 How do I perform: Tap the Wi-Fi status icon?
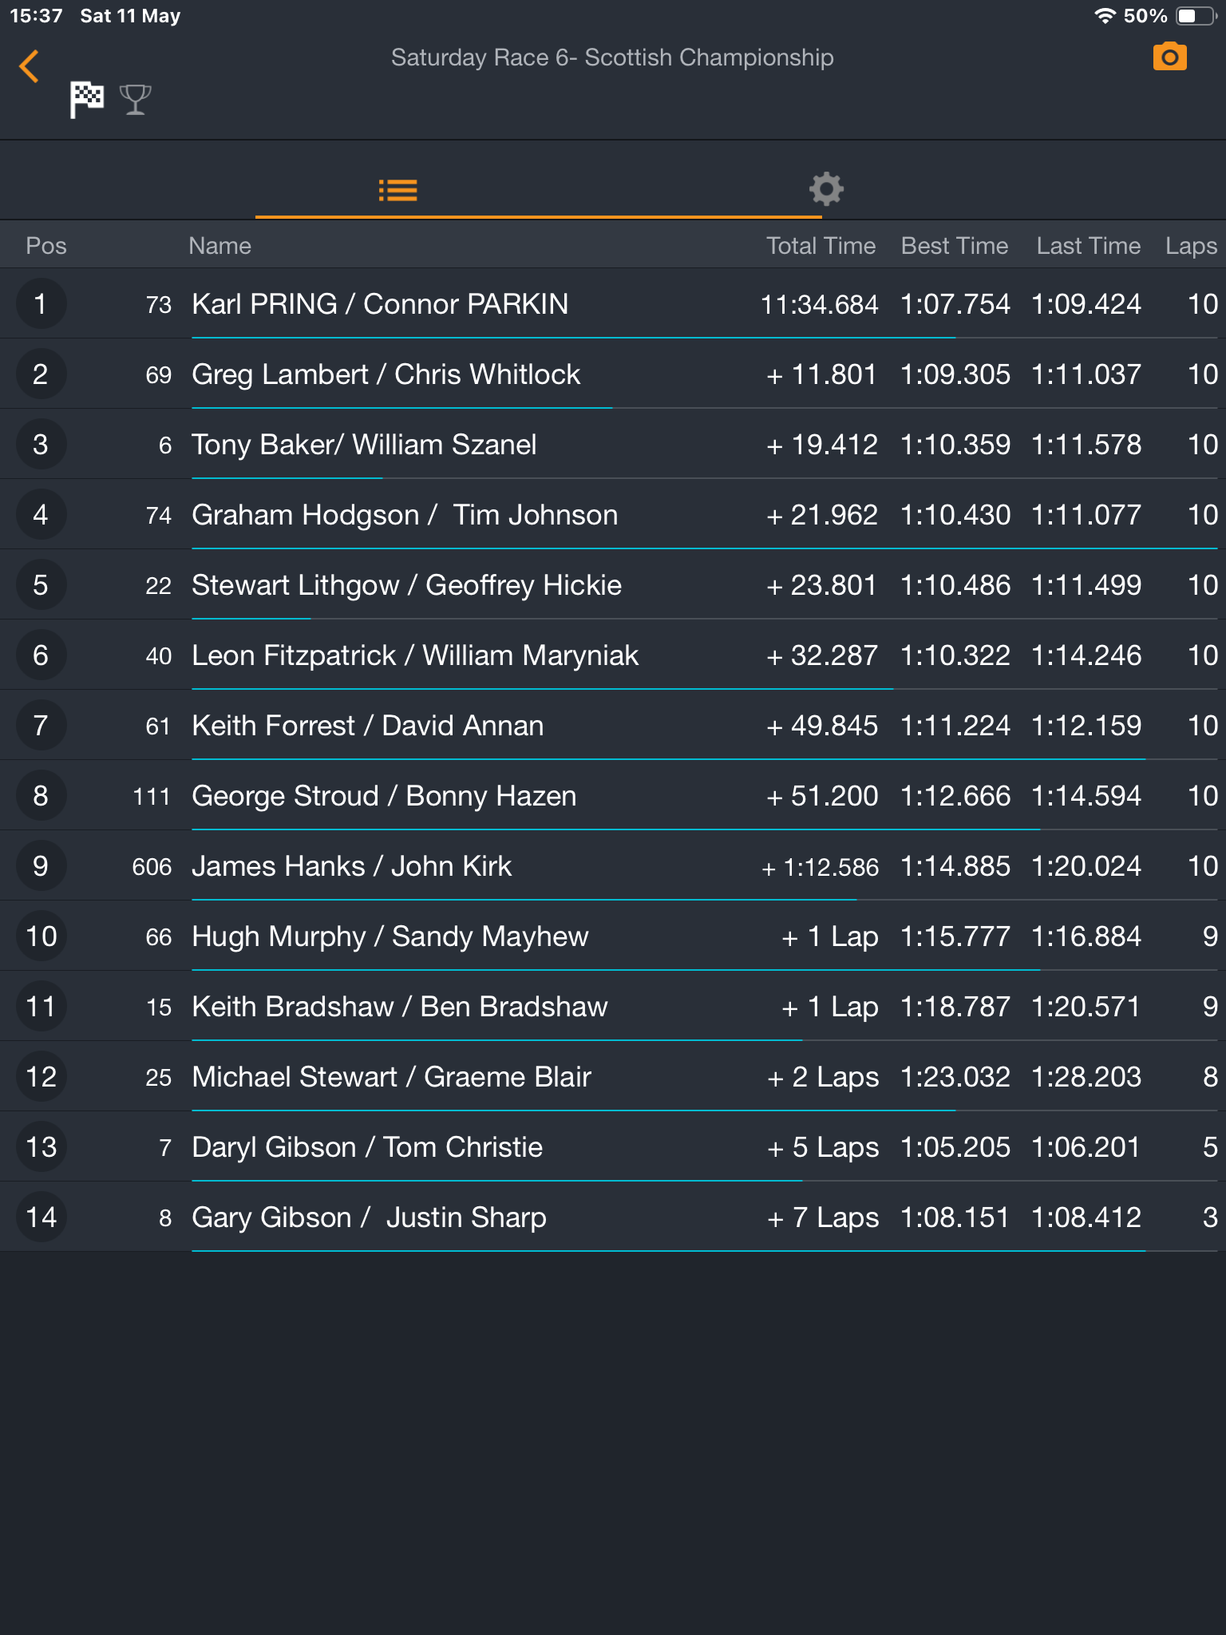(x=1105, y=16)
